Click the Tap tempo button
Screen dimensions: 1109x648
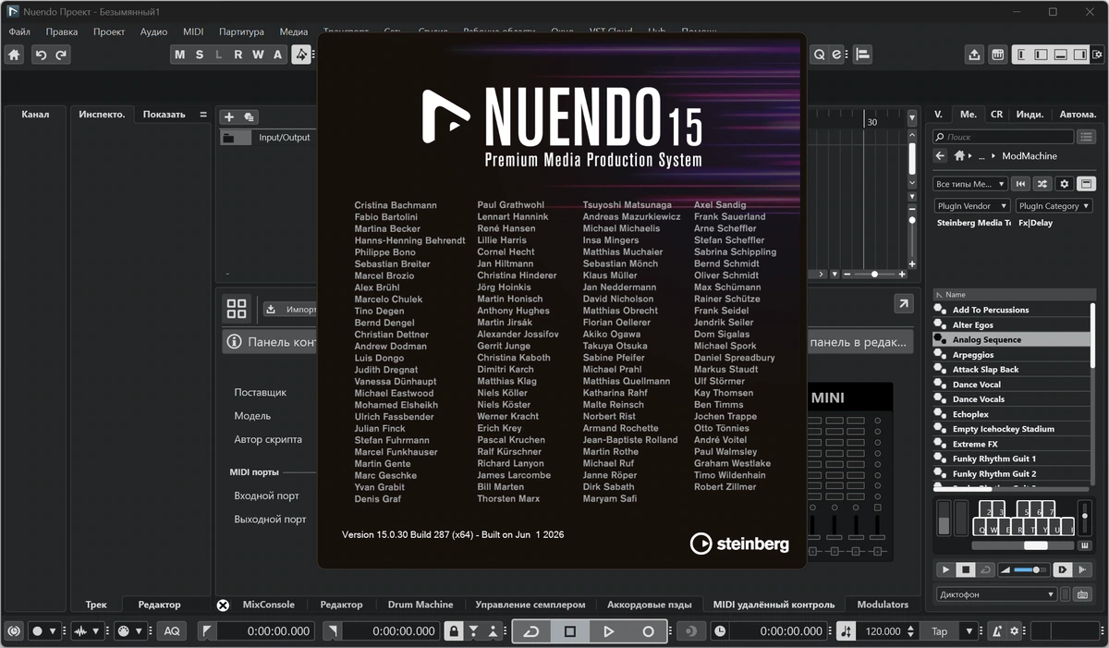click(940, 631)
